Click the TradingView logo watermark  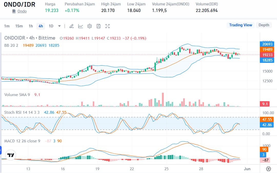pos(10,155)
